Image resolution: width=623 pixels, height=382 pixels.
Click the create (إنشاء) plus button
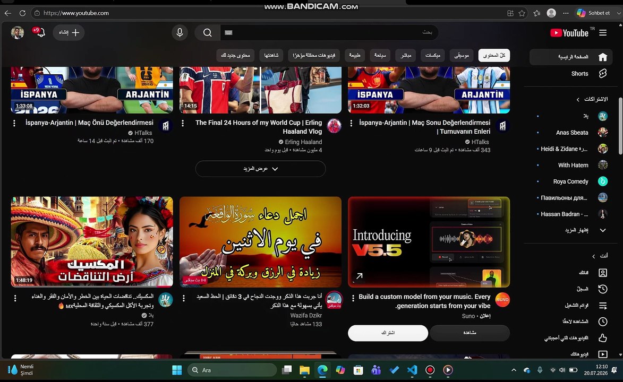(x=69, y=32)
